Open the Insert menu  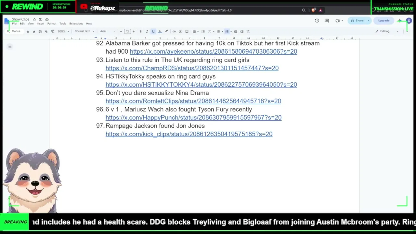[x=40, y=24]
